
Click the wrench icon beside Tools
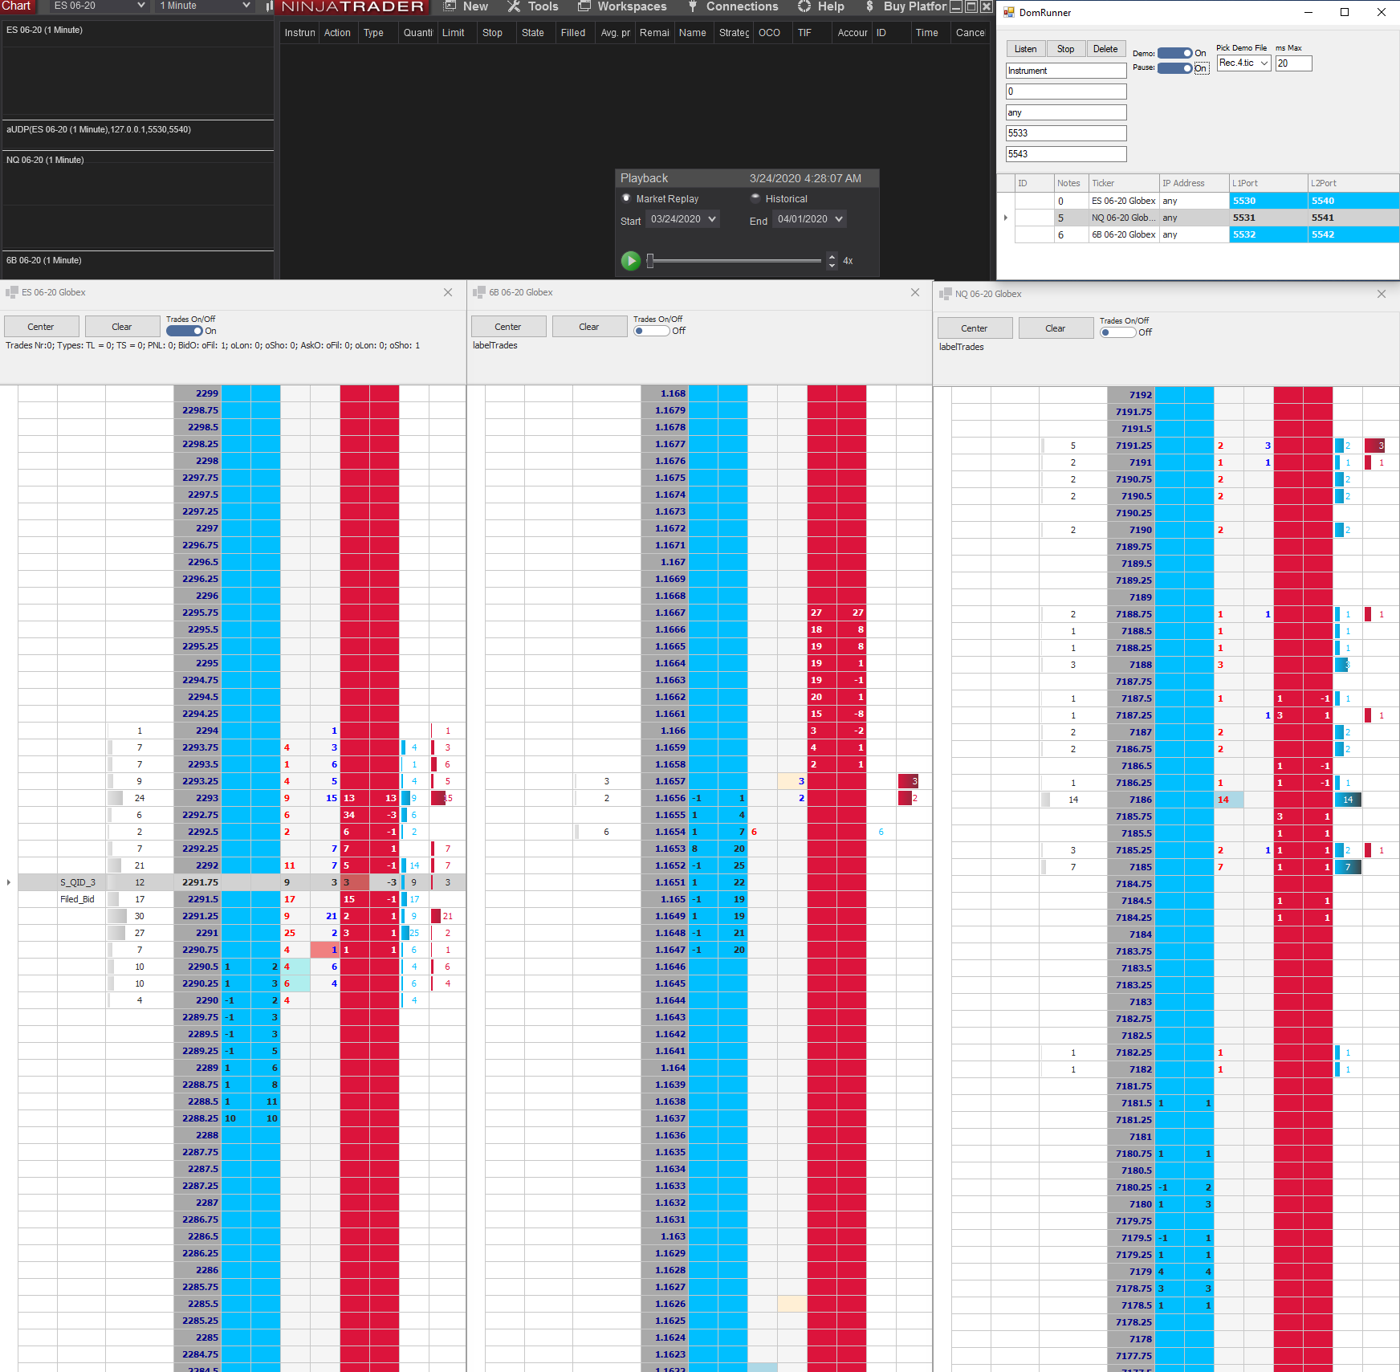[x=515, y=6]
